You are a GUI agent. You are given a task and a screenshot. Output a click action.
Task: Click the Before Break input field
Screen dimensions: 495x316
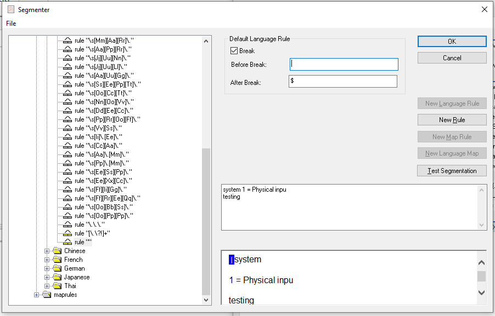pos(344,65)
